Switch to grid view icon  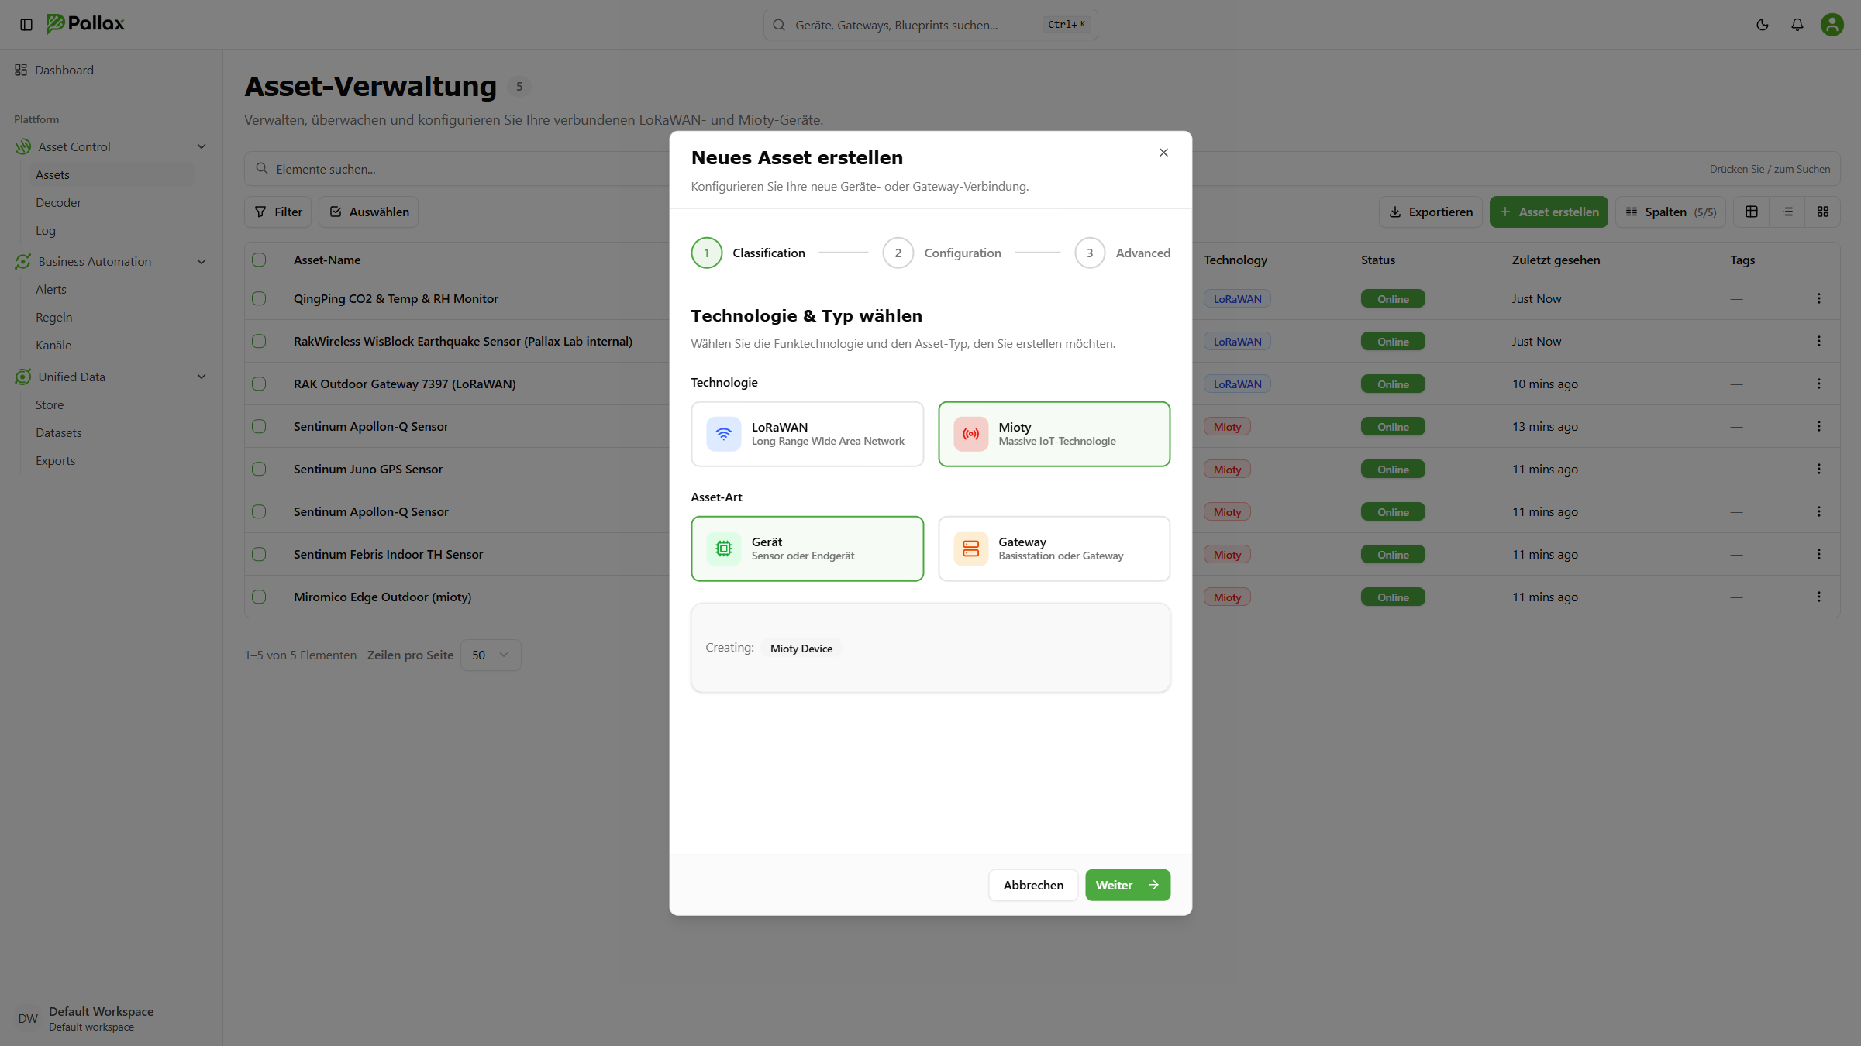coord(1822,212)
